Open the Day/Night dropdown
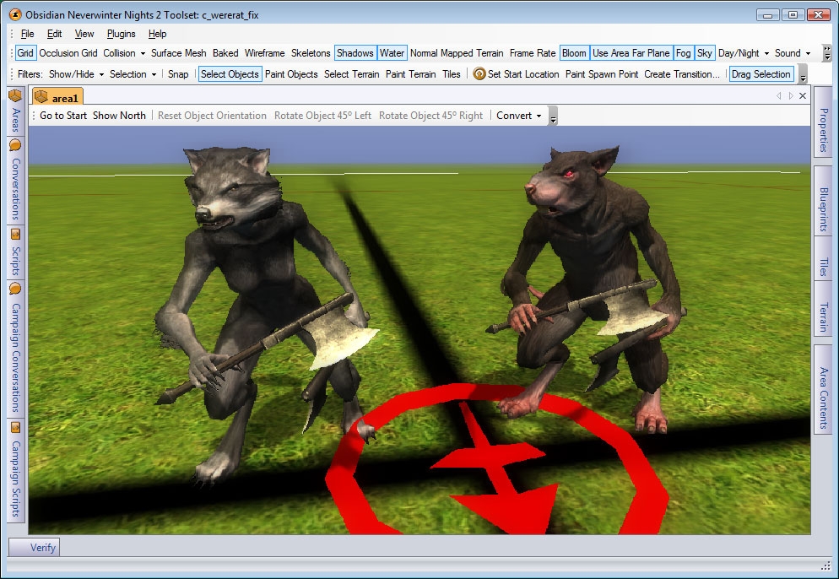The image size is (839, 579). click(744, 53)
